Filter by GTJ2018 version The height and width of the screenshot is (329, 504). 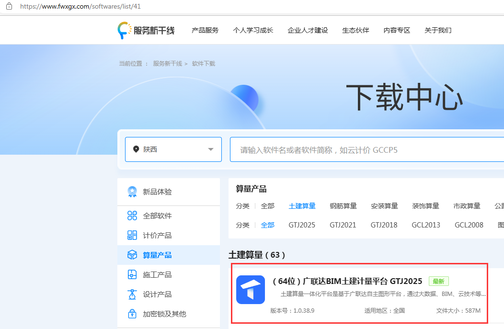tap(384, 225)
